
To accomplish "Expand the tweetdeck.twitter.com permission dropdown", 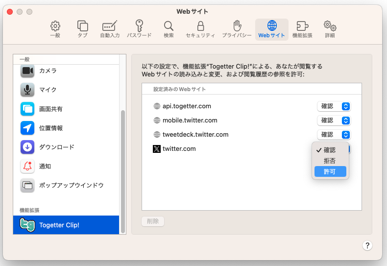I will 334,135.
